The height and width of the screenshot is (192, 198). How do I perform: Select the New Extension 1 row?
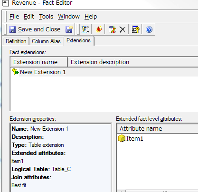[x=104, y=72]
